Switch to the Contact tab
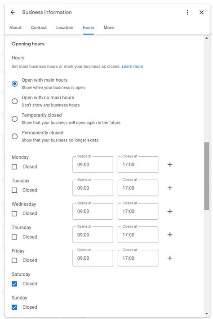The image size is (213, 319). click(x=39, y=27)
